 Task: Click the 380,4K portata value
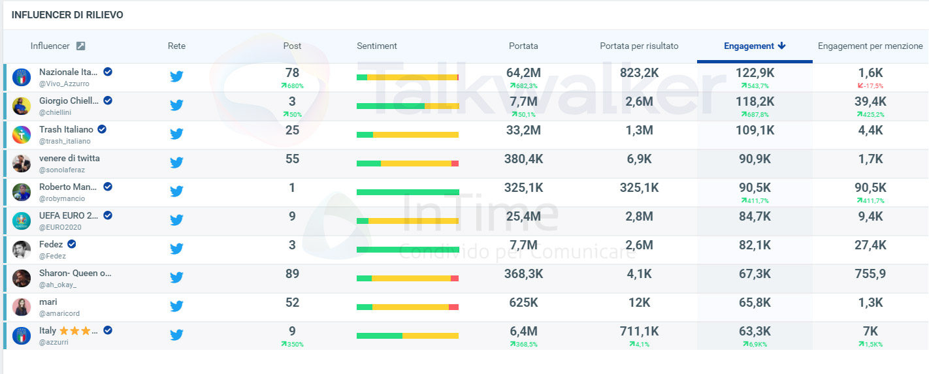(x=523, y=159)
